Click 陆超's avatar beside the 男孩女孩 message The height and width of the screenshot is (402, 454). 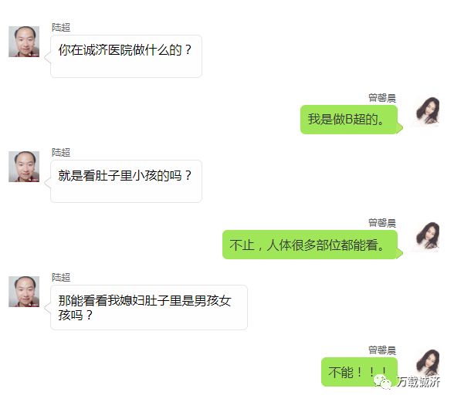(x=24, y=292)
